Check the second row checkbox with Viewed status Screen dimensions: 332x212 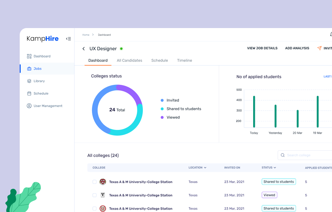pyautogui.click(x=94, y=195)
